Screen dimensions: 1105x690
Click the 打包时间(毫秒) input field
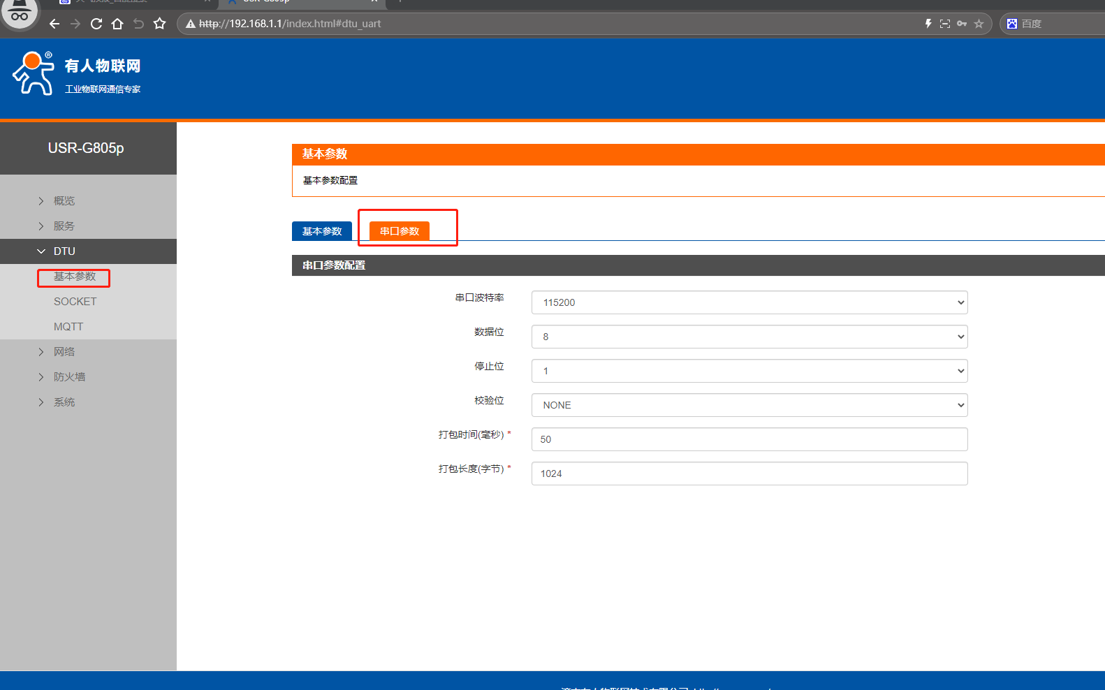[x=749, y=439]
